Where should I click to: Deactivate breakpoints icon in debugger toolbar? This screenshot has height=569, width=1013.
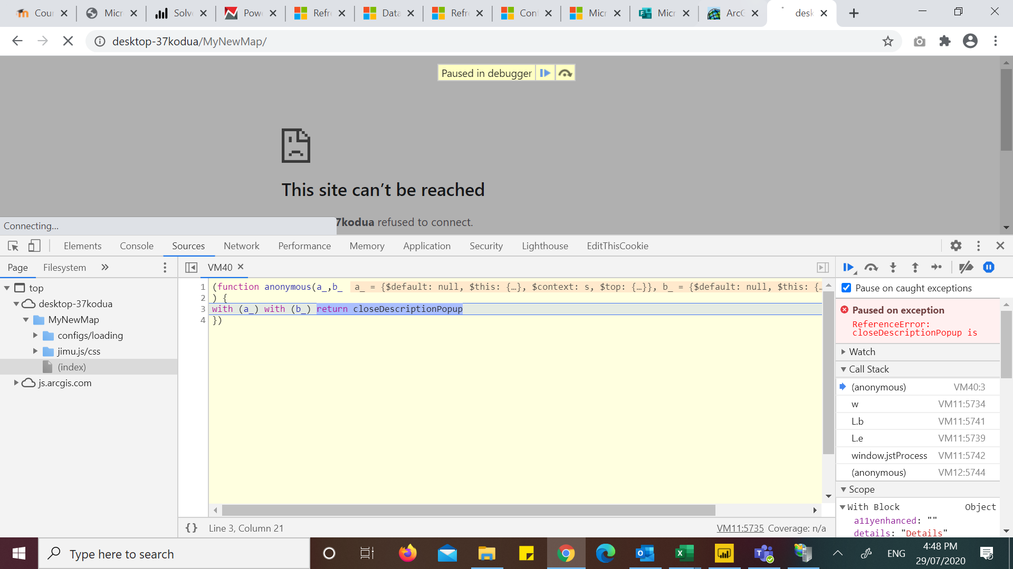click(966, 268)
